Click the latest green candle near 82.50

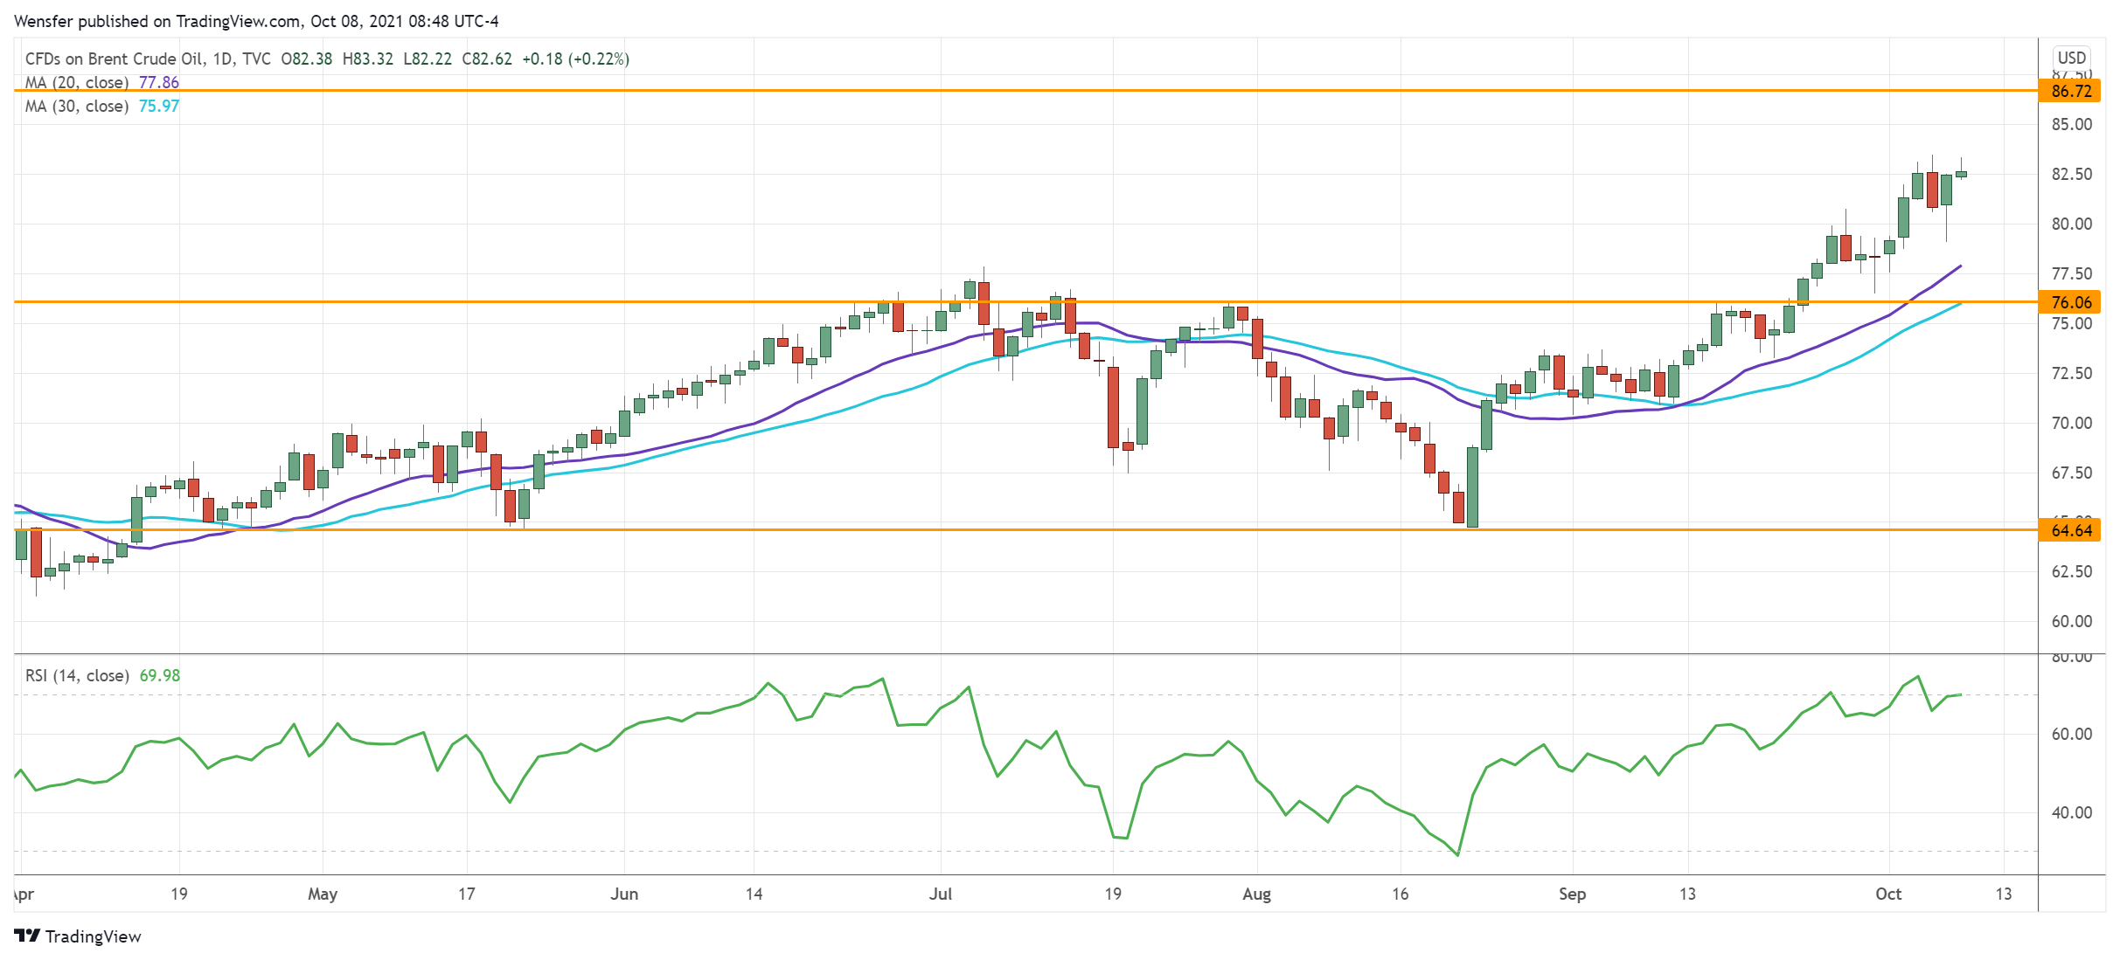click(1961, 174)
